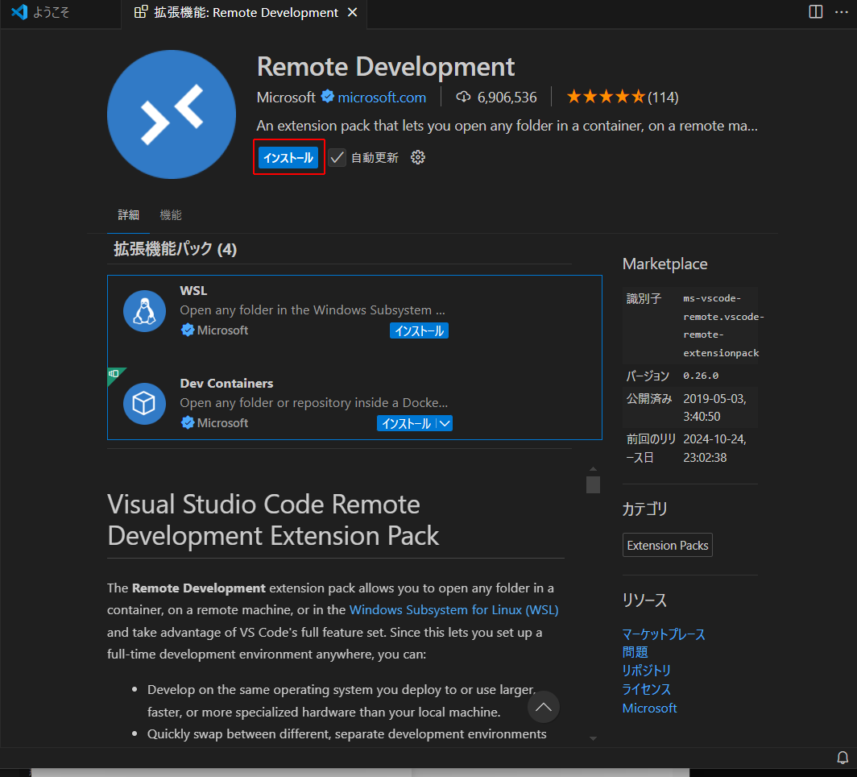Open the Windows Subsystem for Linux (WSL) link
This screenshot has height=777, width=857.
click(x=453, y=609)
